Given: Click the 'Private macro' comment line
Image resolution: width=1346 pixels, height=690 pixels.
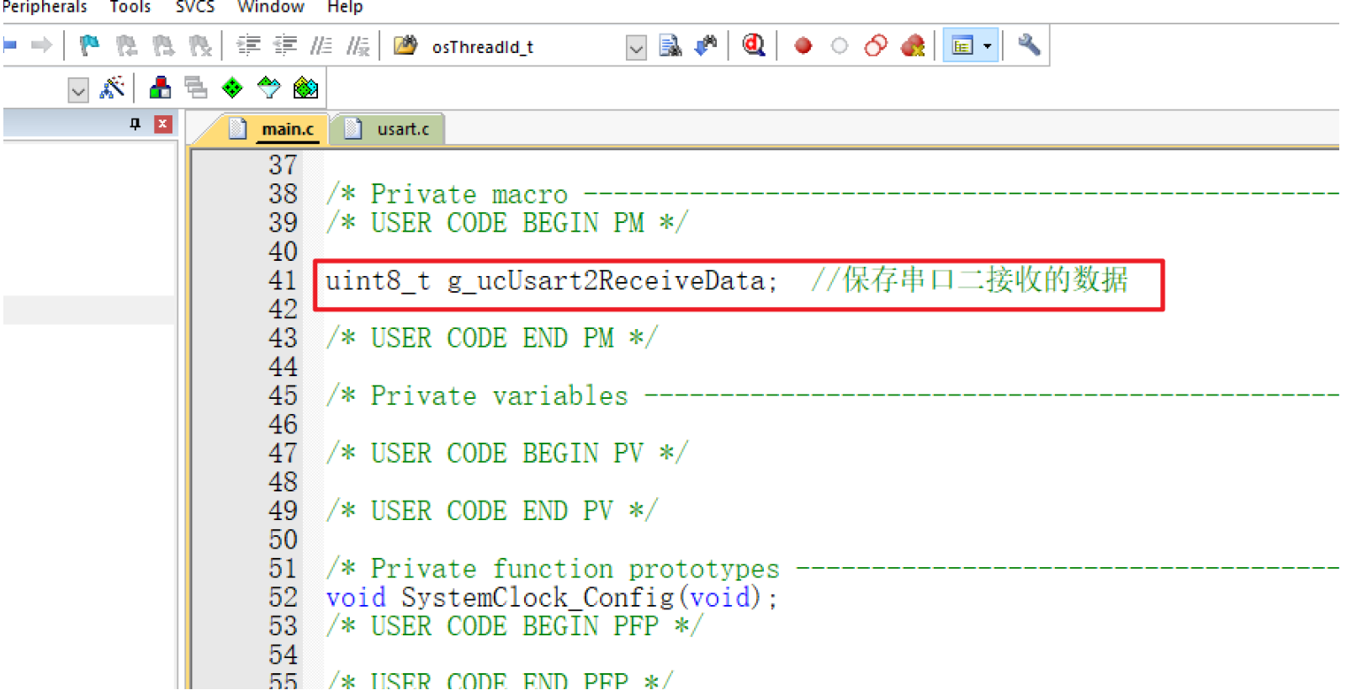Looking at the screenshot, I should click(x=832, y=194).
